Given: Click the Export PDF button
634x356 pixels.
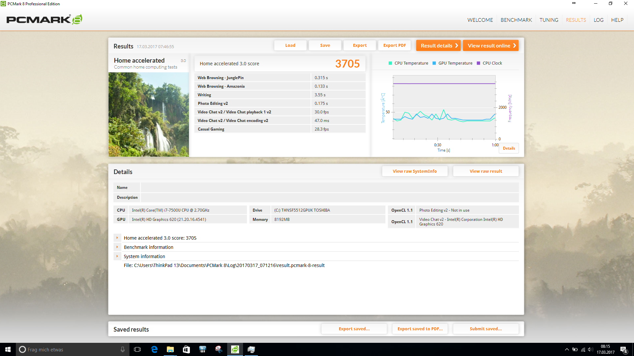Looking at the screenshot, I should tap(394, 45).
